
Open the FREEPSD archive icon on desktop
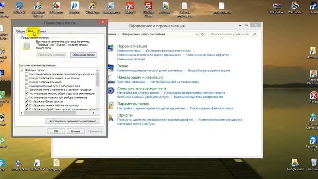click(x=277, y=8)
